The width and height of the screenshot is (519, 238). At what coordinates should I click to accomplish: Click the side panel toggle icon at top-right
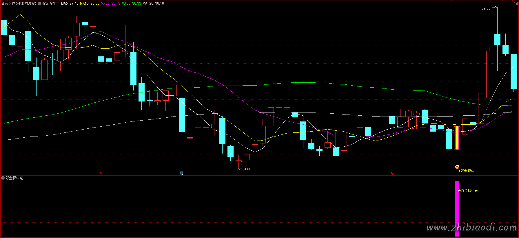coord(516,4)
